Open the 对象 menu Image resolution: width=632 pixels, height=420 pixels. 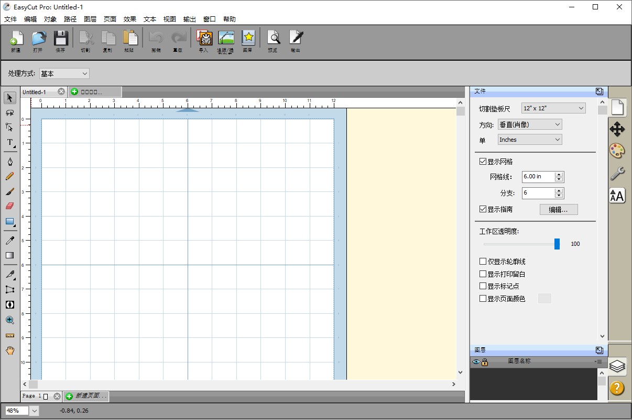[x=50, y=19]
